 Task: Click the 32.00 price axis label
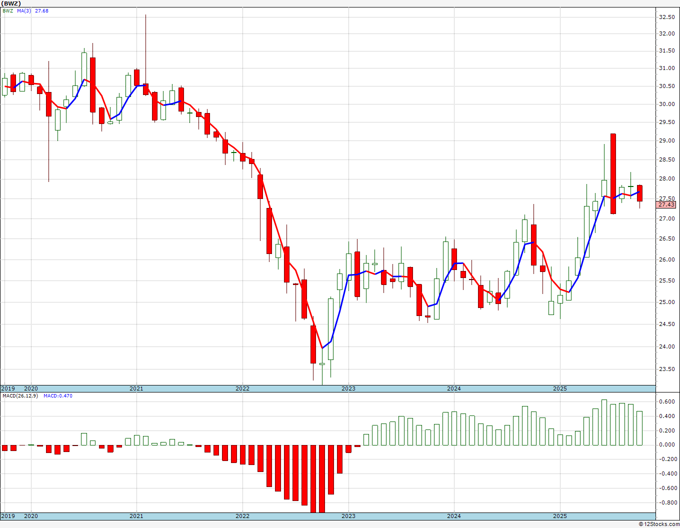(x=666, y=34)
